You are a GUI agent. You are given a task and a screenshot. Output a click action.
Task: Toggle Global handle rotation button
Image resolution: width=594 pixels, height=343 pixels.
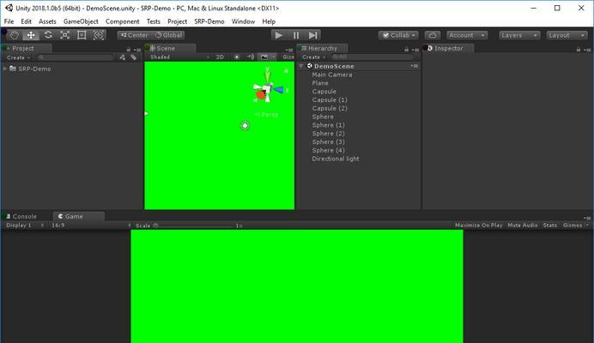(168, 35)
